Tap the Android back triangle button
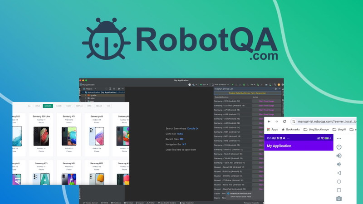 pos(339,173)
